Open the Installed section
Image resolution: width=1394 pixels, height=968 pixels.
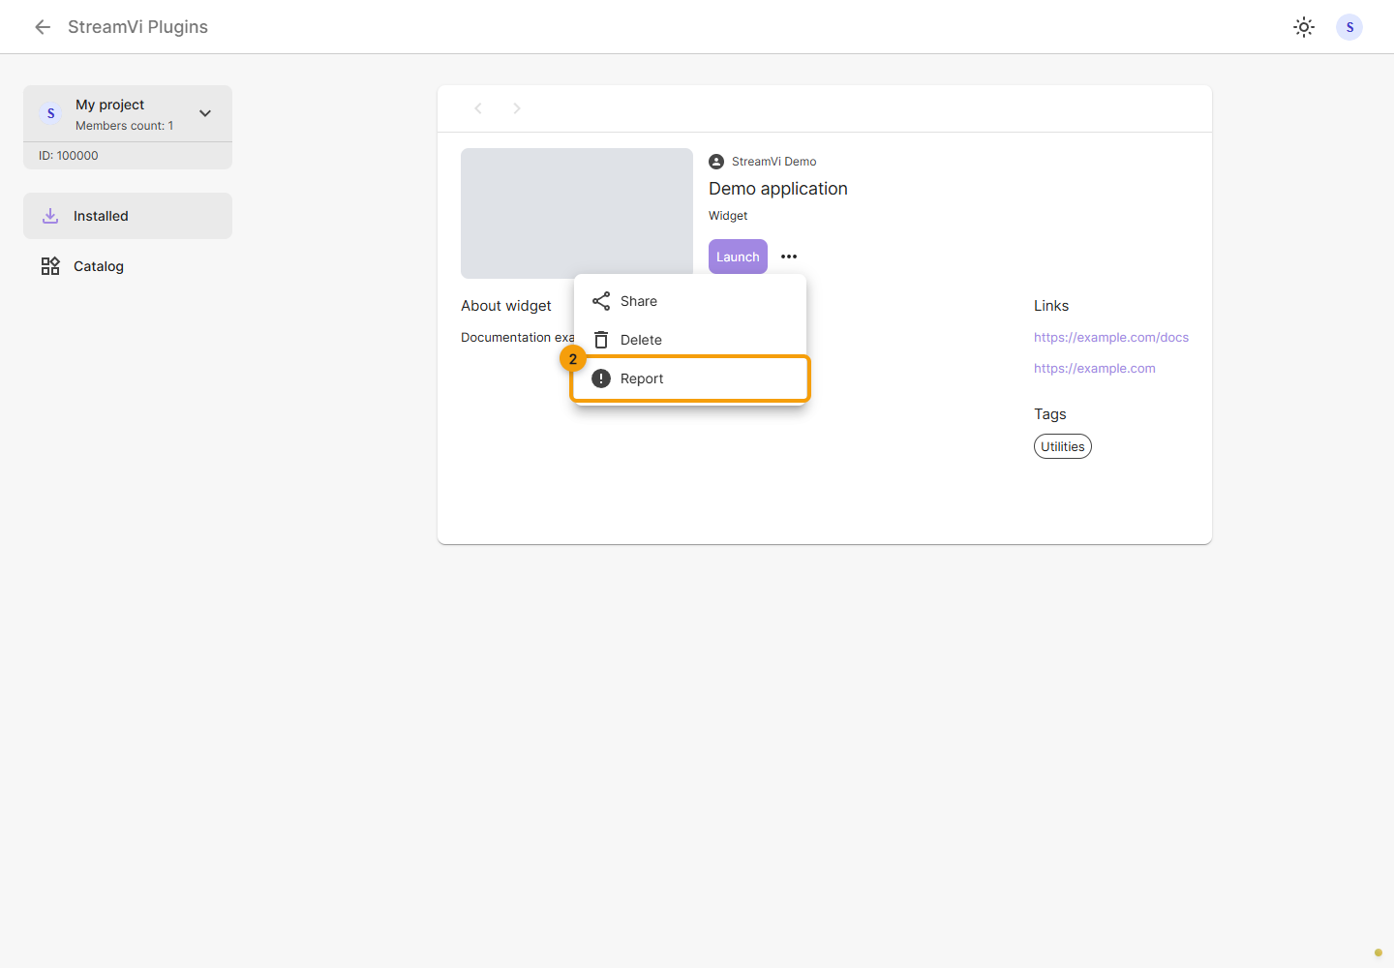pos(128,216)
